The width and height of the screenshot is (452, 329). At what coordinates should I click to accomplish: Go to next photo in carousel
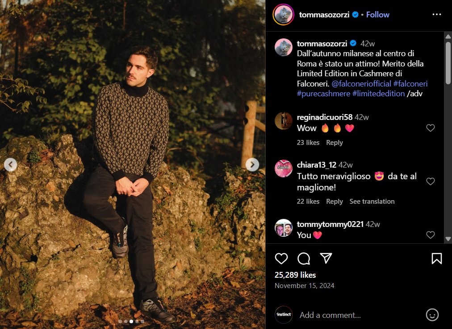(252, 164)
